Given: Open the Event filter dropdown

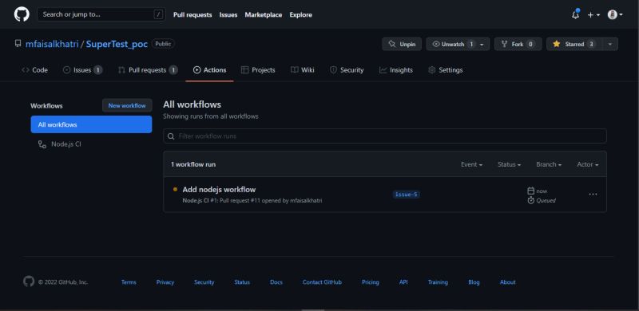Looking at the screenshot, I should coord(471,164).
